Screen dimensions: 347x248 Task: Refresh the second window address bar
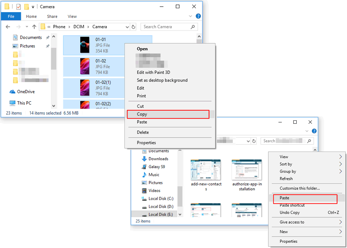[x=254, y=141]
